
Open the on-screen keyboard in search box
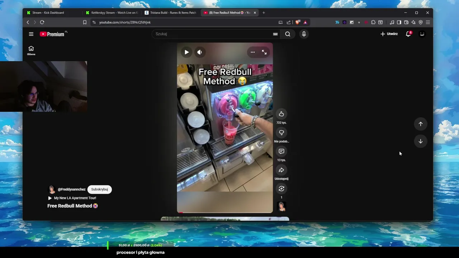[x=275, y=34]
